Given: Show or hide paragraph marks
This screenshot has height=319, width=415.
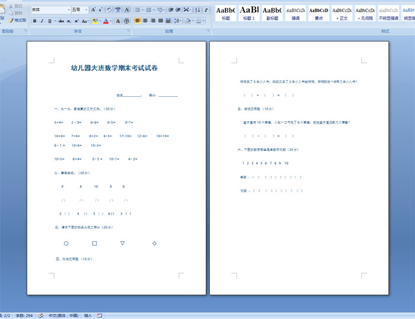Looking at the screenshot, I should 206,10.
